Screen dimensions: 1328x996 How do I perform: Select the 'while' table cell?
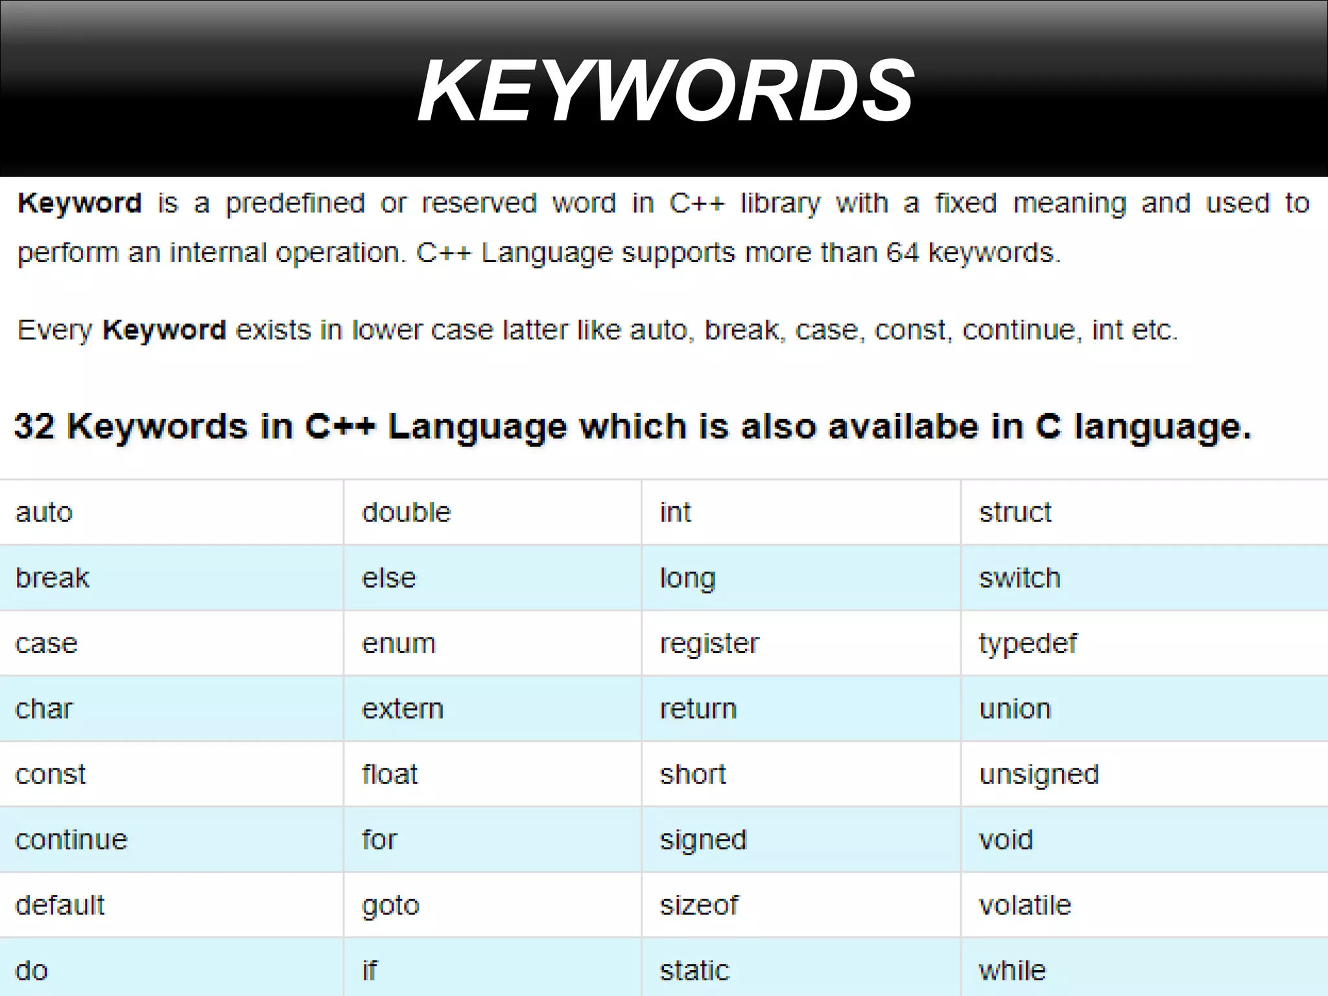click(1012, 971)
